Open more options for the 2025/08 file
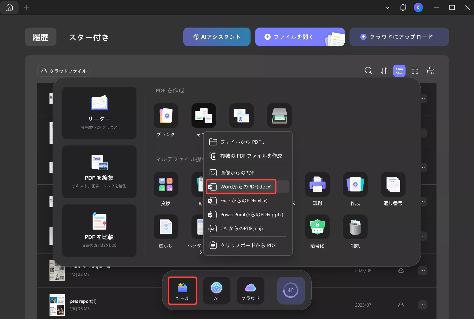The image size is (474, 319). coord(422,270)
